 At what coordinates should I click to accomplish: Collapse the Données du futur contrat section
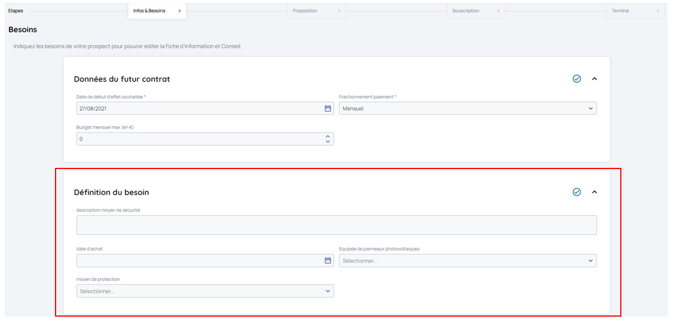[594, 79]
